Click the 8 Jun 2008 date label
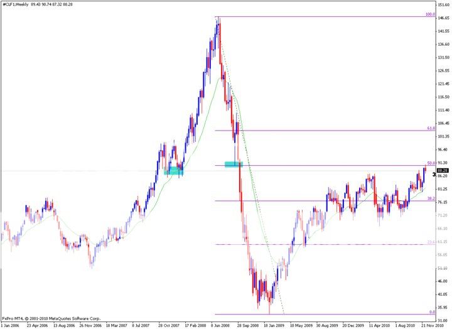Image resolution: width=452 pixels, height=329 pixels. [x=220, y=325]
